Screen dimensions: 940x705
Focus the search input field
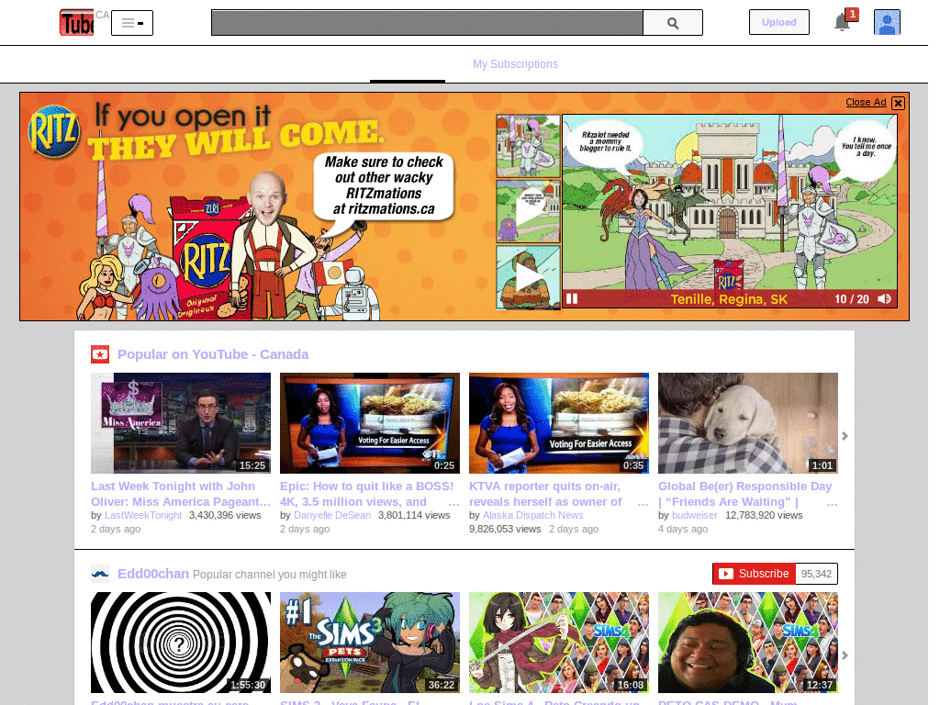(427, 23)
